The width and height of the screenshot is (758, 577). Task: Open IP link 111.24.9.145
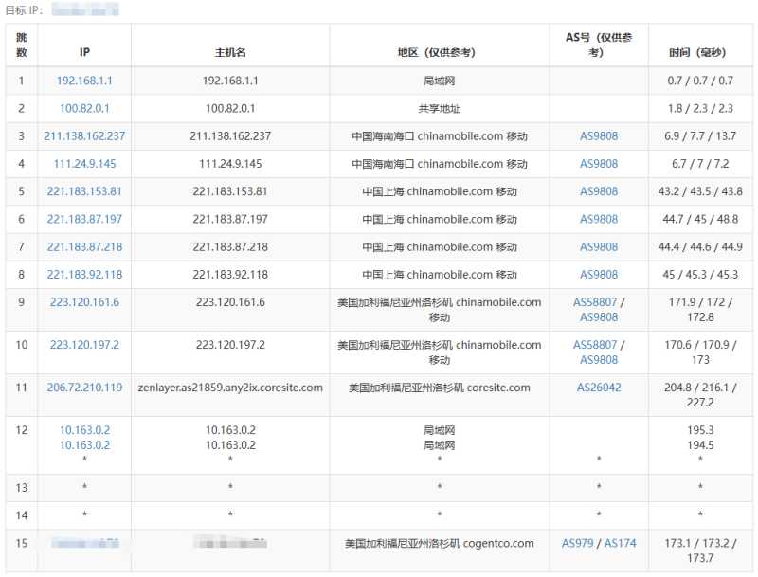click(x=84, y=164)
